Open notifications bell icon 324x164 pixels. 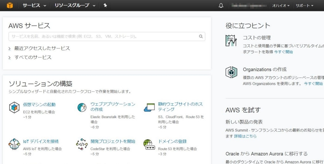pos(221,6)
